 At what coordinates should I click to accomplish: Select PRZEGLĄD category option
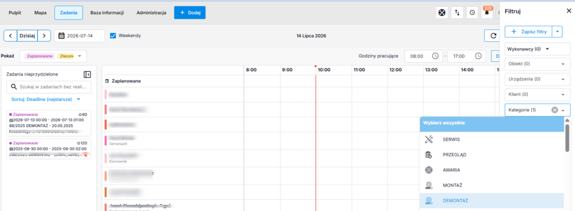[492, 154]
